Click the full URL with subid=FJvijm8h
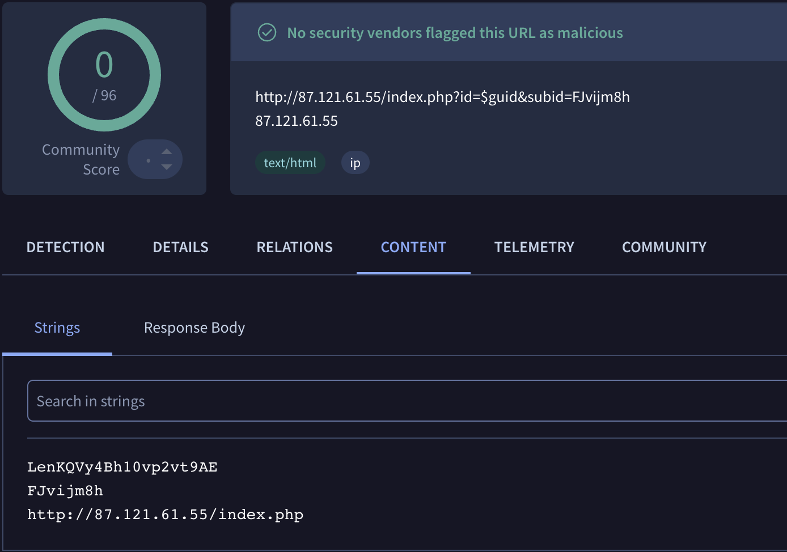This screenshot has height=552, width=787. point(443,97)
